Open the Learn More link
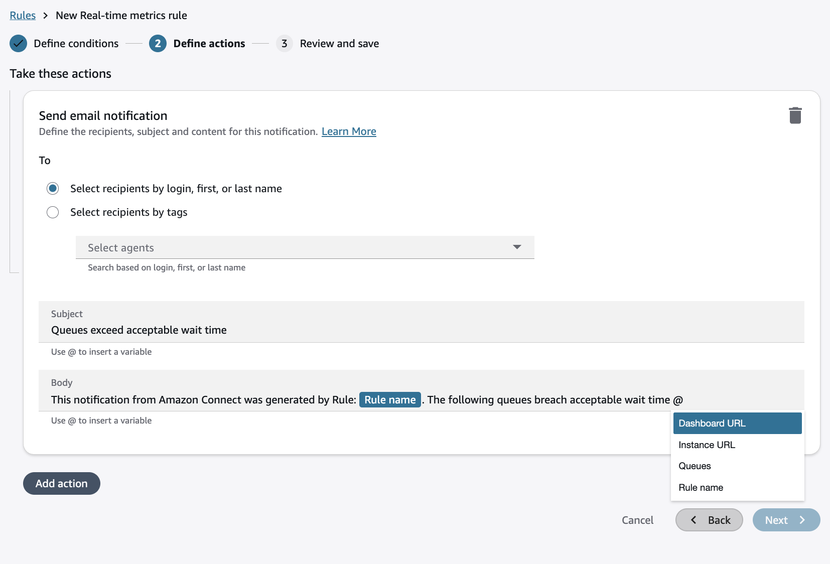This screenshot has width=830, height=564. [349, 131]
